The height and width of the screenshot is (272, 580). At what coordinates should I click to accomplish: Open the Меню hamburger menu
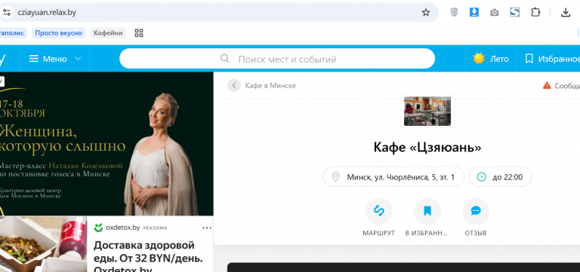click(x=48, y=59)
